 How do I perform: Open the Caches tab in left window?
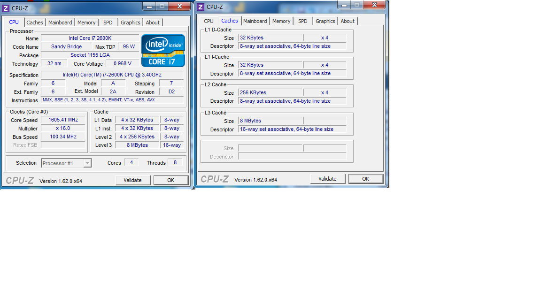[35, 23]
